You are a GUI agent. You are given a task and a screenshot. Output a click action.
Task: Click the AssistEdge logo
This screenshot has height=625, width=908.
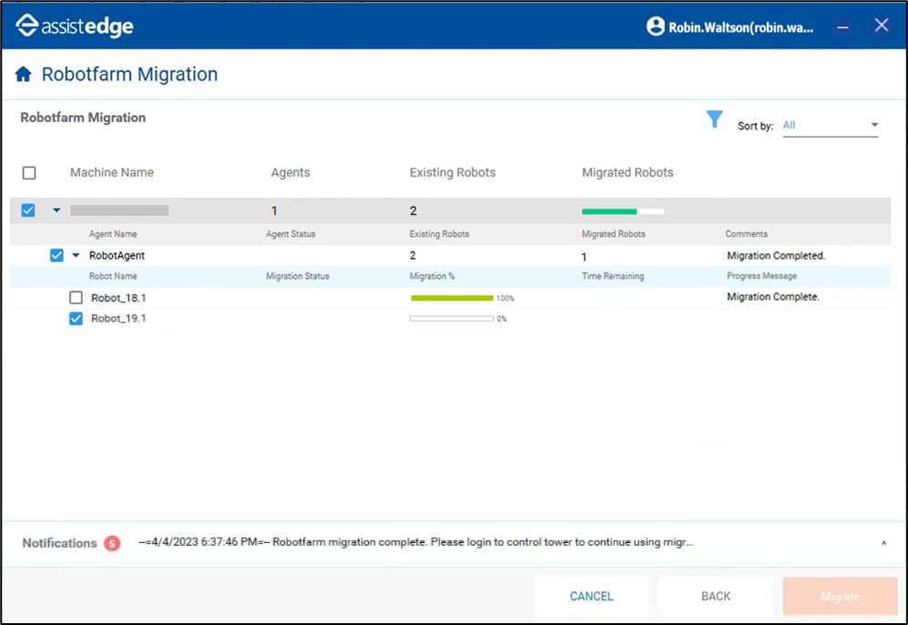coord(75,26)
